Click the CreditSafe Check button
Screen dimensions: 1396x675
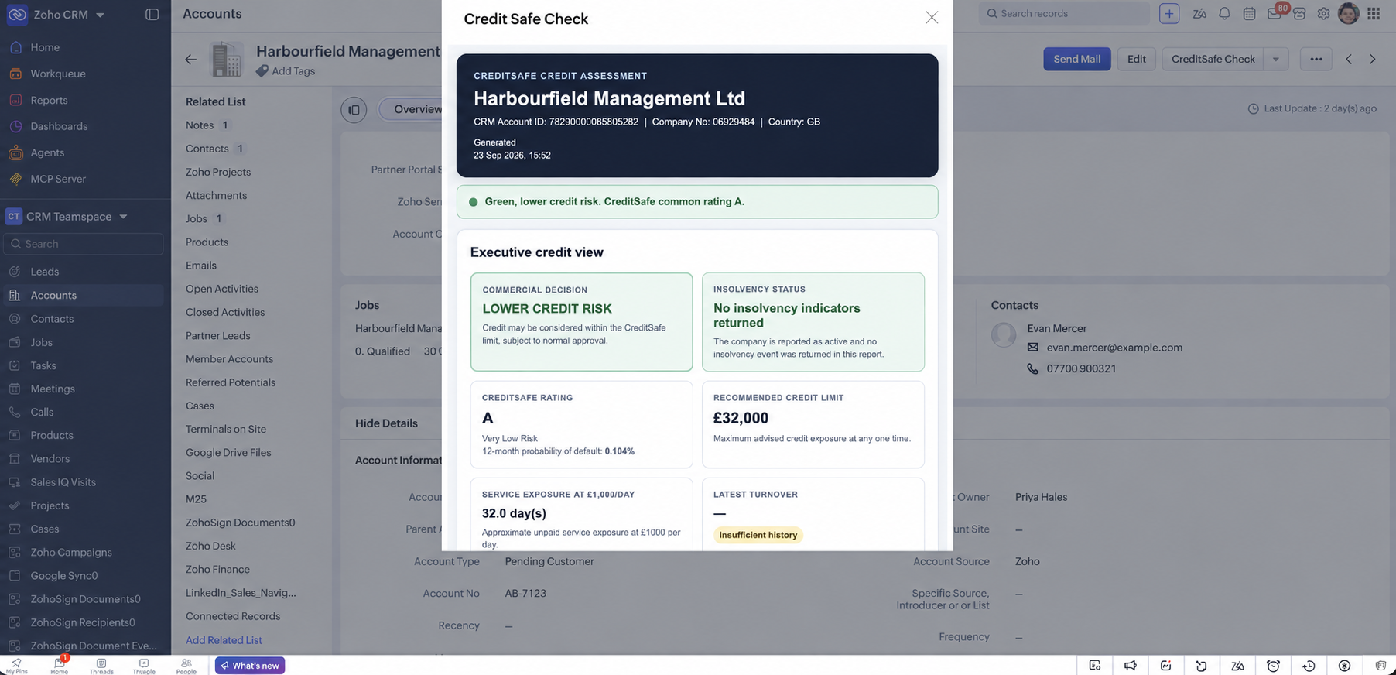1213,59
